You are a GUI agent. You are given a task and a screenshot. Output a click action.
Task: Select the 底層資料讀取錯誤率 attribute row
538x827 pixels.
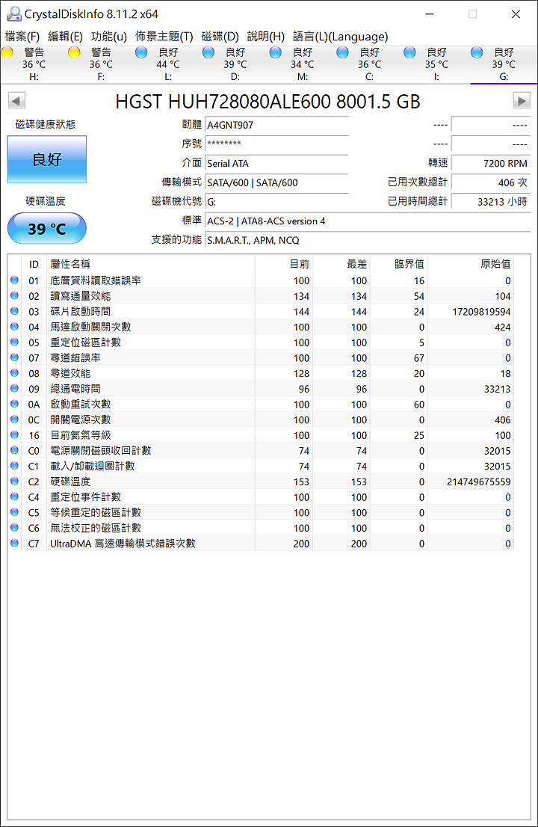click(261, 280)
